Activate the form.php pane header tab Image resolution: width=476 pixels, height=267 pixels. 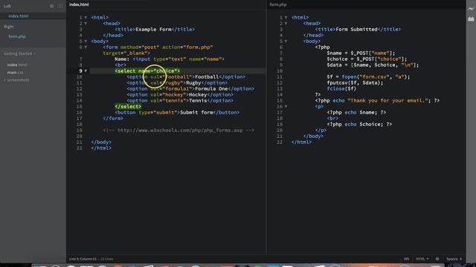tap(278, 4)
